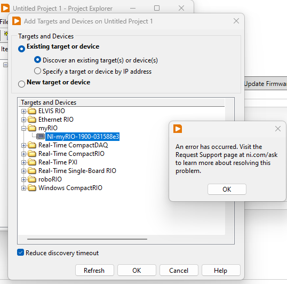Expand the Ethernet RIO folder
The image size is (287, 284).
(23, 120)
